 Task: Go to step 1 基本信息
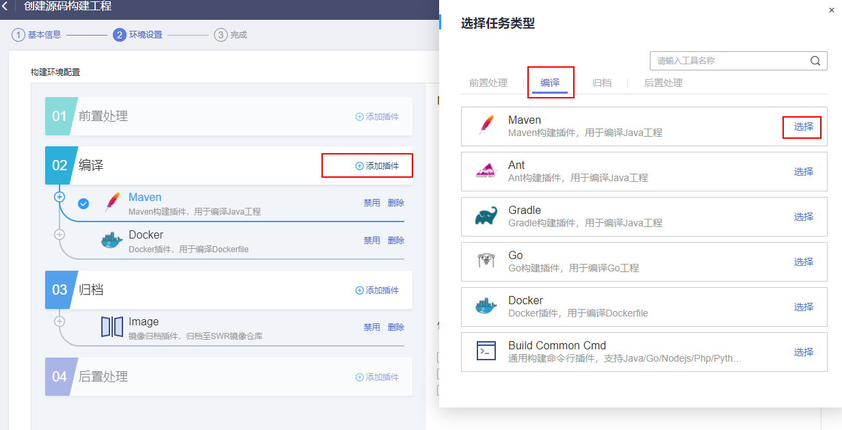pos(36,35)
